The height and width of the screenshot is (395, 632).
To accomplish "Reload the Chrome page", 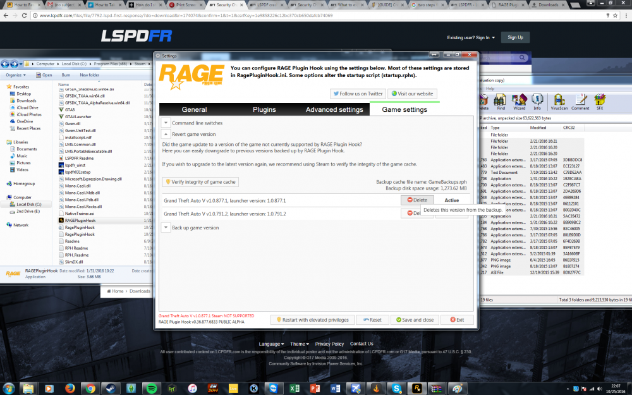I will [24, 15].
